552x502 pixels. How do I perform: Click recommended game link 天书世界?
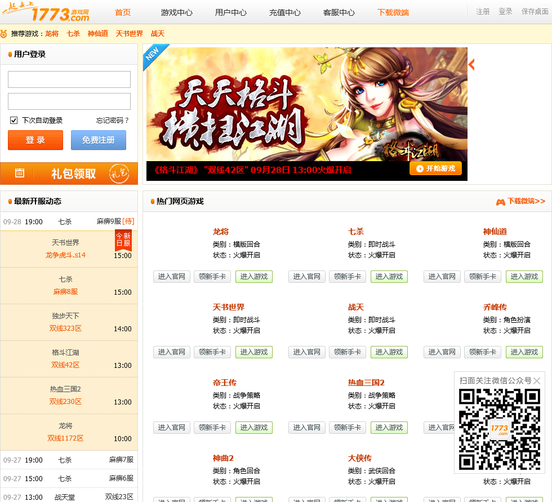coord(129,34)
